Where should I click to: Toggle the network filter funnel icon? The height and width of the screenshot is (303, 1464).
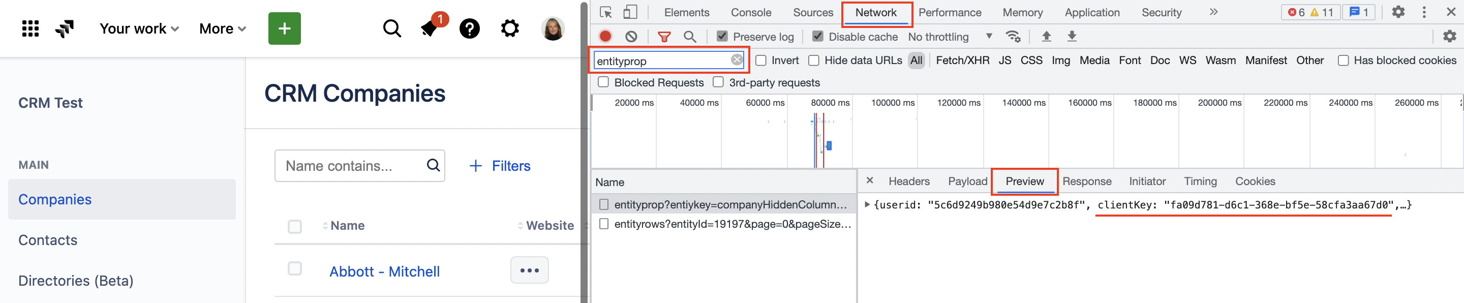point(664,37)
